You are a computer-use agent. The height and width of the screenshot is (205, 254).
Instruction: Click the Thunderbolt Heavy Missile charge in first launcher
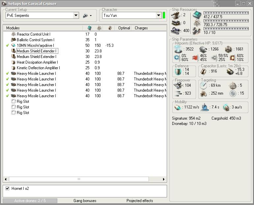150,73
